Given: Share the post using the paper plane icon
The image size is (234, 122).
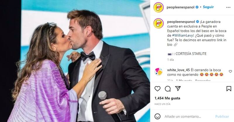Looking at the screenshot, I should tap(178, 88).
